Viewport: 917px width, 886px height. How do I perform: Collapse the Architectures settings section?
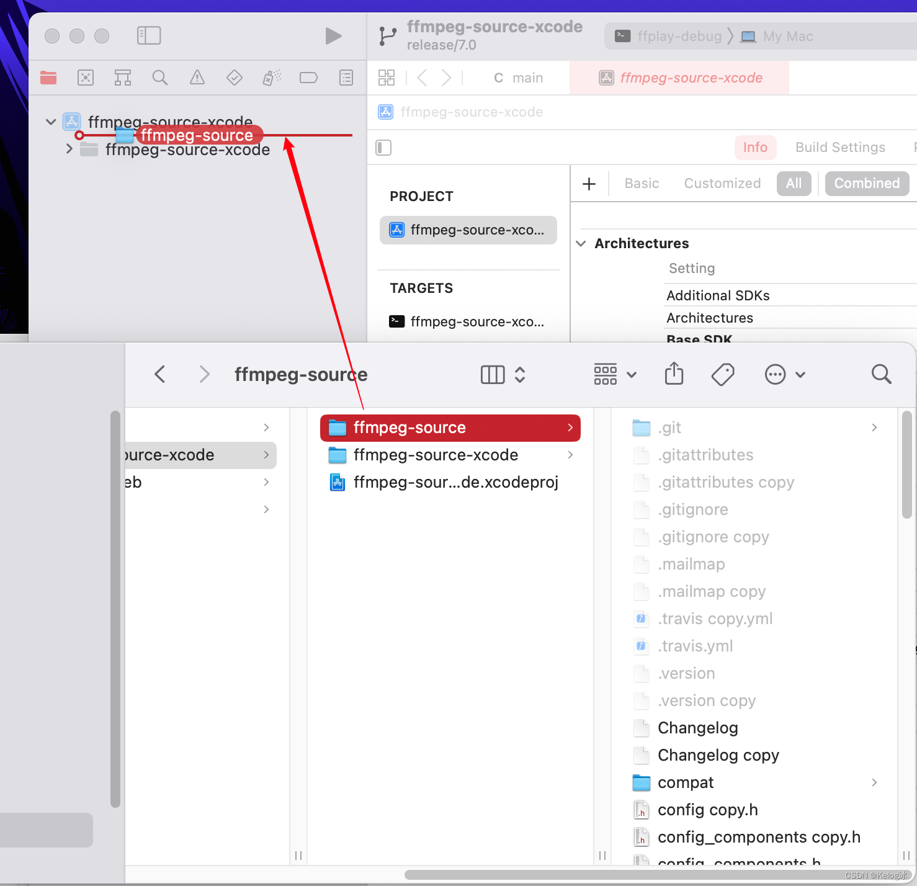pyautogui.click(x=581, y=243)
